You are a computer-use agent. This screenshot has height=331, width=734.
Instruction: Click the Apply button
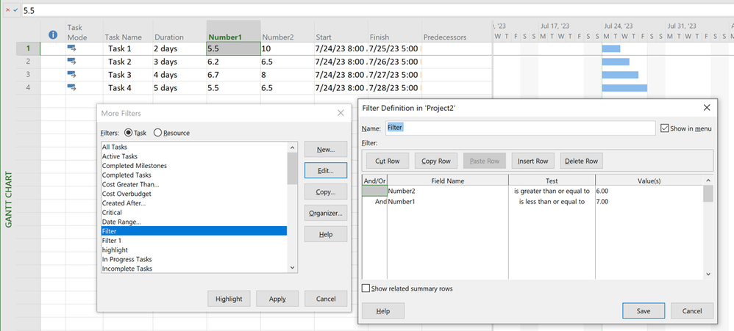277,299
